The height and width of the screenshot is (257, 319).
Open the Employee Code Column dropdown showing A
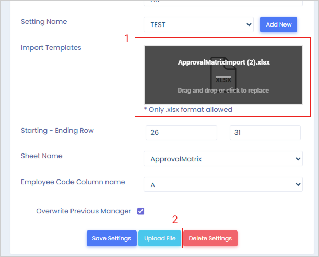[x=223, y=184]
